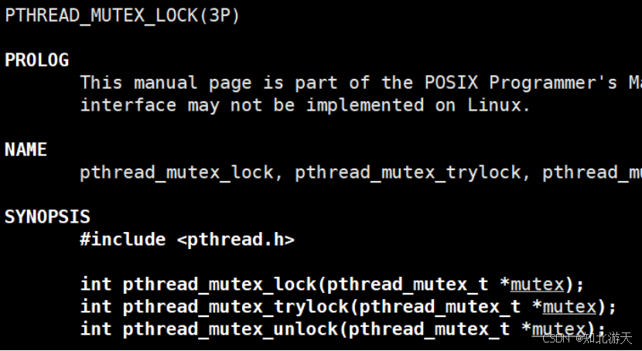Click the word interface in the prolog
Image resolution: width=642 pixels, height=351 pixels.
128,105
